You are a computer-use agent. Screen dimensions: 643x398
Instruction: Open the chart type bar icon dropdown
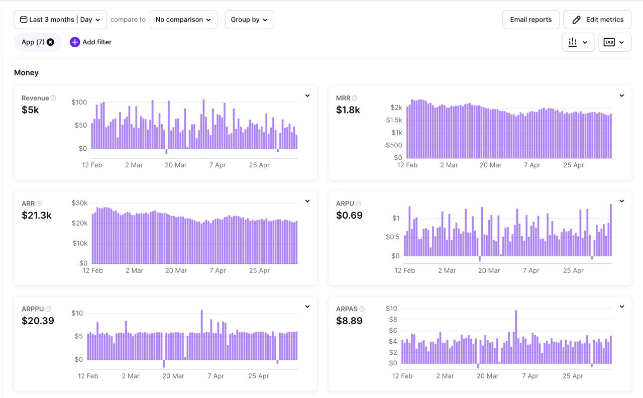pyautogui.click(x=578, y=42)
